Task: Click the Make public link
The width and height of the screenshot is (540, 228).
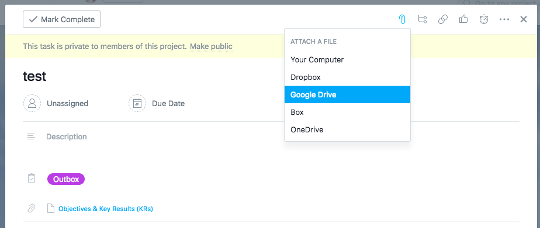Action: pyautogui.click(x=211, y=46)
